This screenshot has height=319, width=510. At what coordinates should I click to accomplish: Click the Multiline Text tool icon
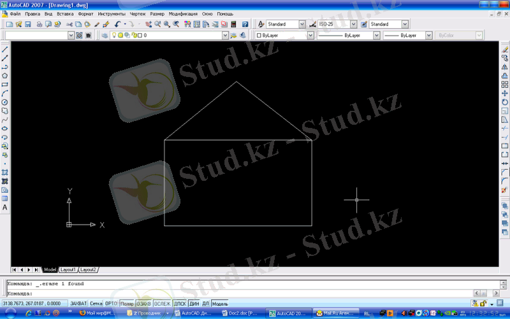4,208
